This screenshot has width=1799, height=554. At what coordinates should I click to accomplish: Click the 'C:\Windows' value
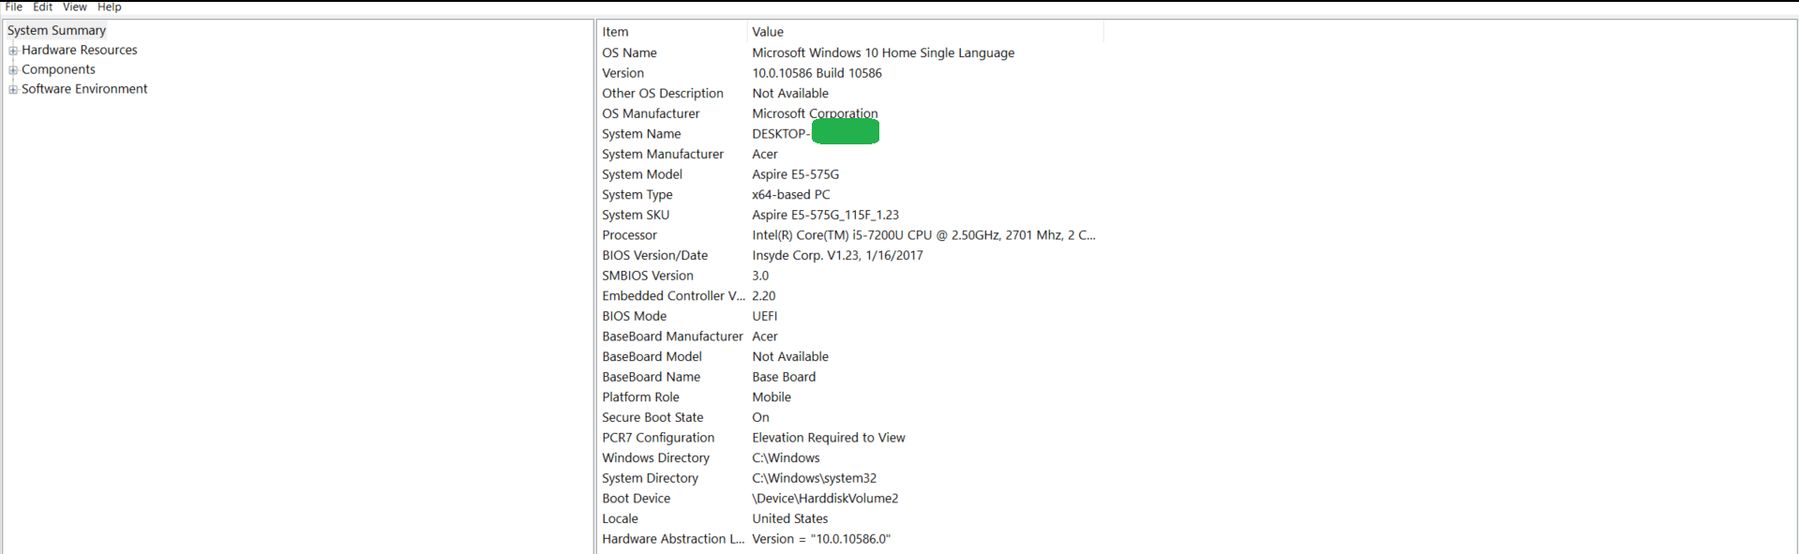point(786,457)
